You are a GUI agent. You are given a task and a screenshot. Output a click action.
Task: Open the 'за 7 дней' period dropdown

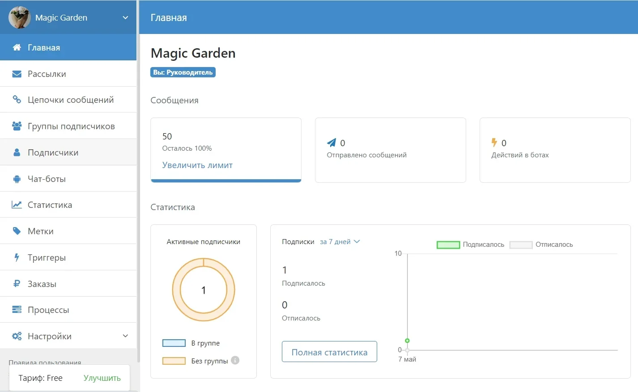(x=340, y=242)
